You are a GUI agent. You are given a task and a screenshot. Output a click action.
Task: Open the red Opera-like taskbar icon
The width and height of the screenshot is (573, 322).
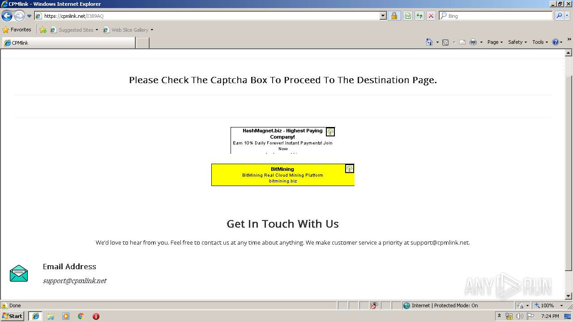click(96, 316)
